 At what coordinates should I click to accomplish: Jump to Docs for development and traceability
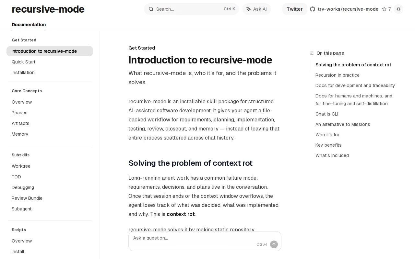(x=355, y=85)
